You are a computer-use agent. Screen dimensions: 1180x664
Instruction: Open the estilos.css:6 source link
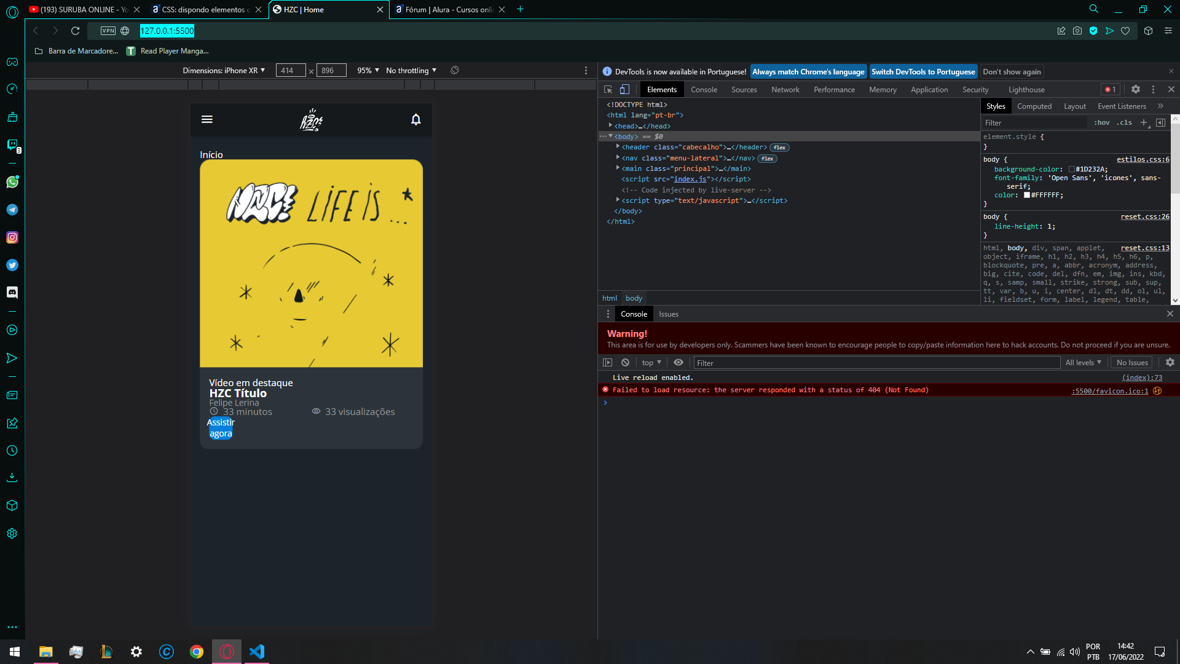(x=1143, y=159)
